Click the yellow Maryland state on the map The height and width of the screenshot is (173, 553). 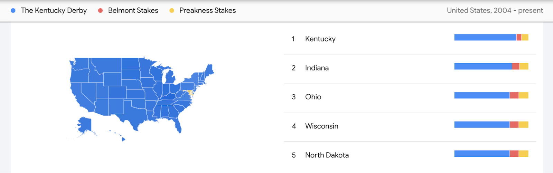coord(189,93)
